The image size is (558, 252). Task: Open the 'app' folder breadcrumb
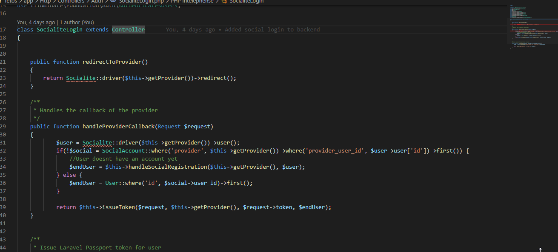29,2
